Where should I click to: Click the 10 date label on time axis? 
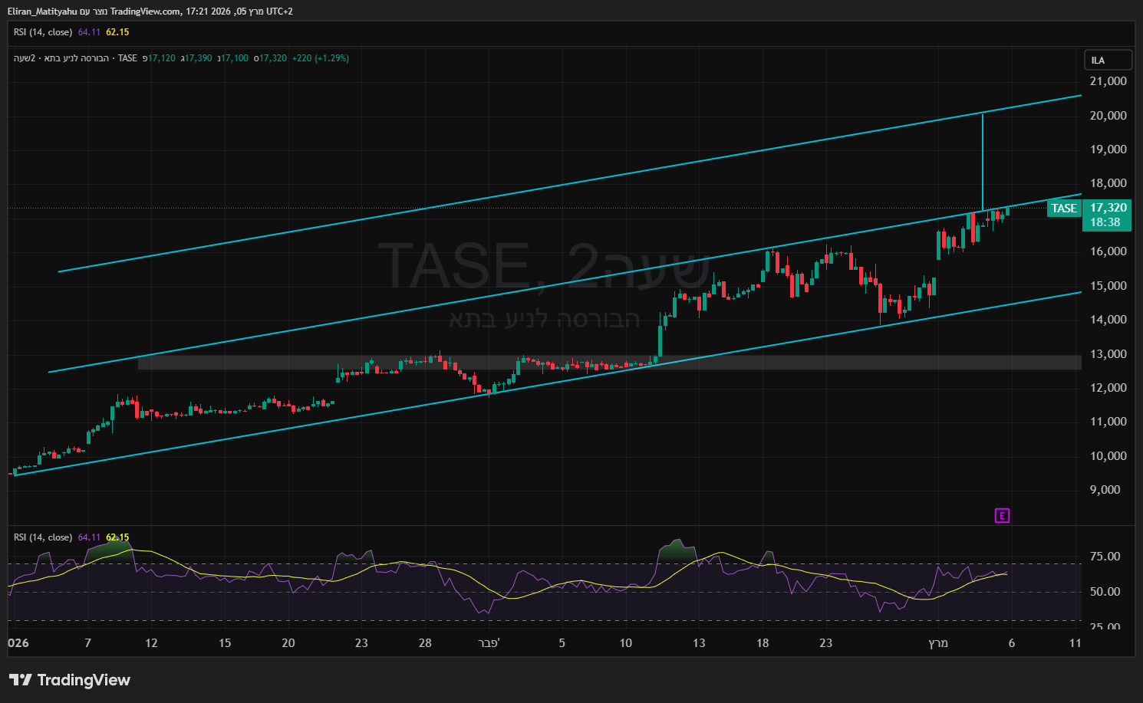tap(626, 643)
